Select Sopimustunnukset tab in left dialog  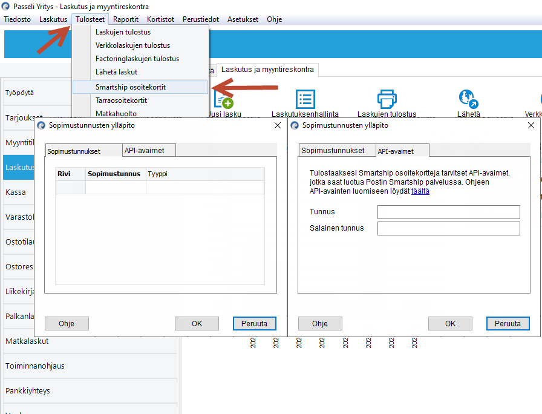click(x=83, y=151)
